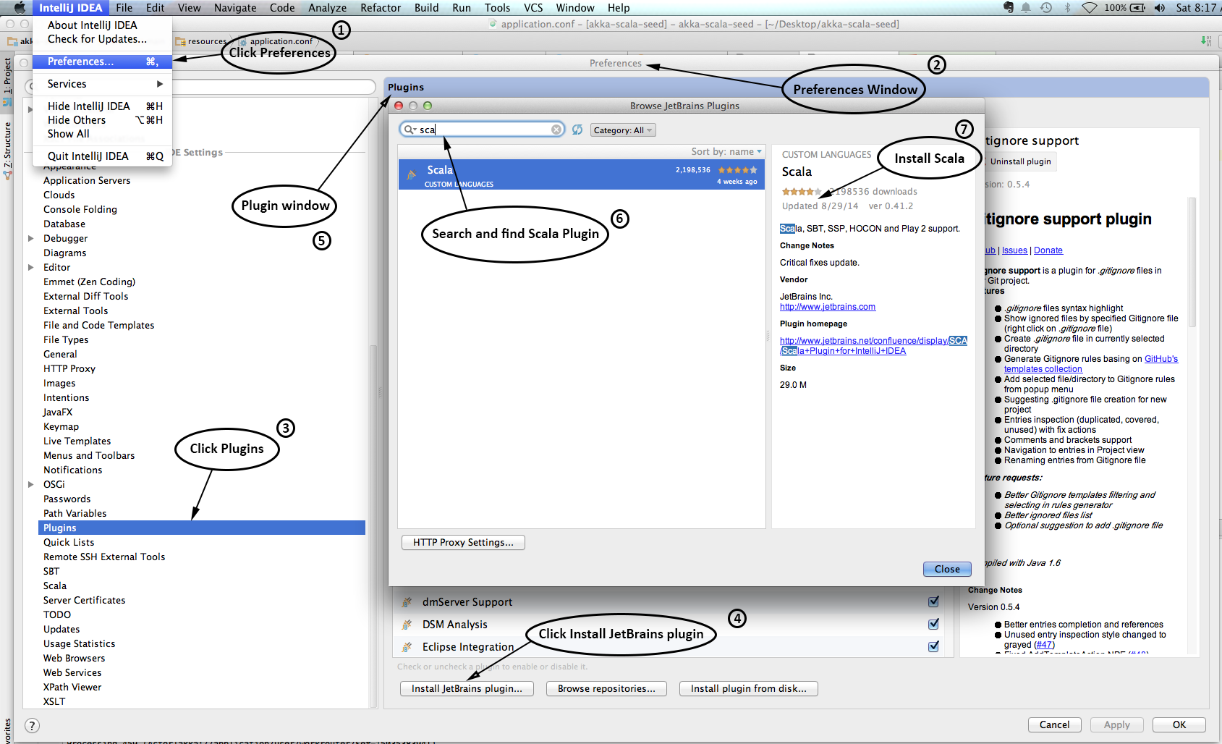Choose Quit IntelliJ IDEA menu entry
This screenshot has height=744, width=1222.
pyautogui.click(x=102, y=156)
